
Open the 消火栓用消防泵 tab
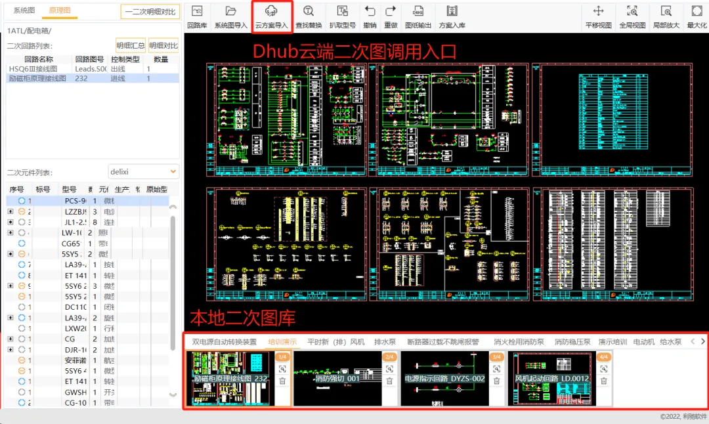click(x=519, y=342)
